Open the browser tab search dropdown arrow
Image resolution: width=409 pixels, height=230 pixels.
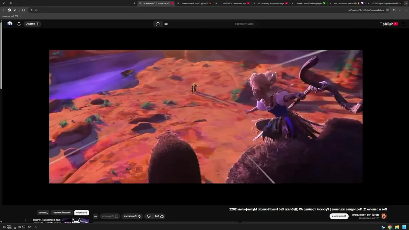406,3
